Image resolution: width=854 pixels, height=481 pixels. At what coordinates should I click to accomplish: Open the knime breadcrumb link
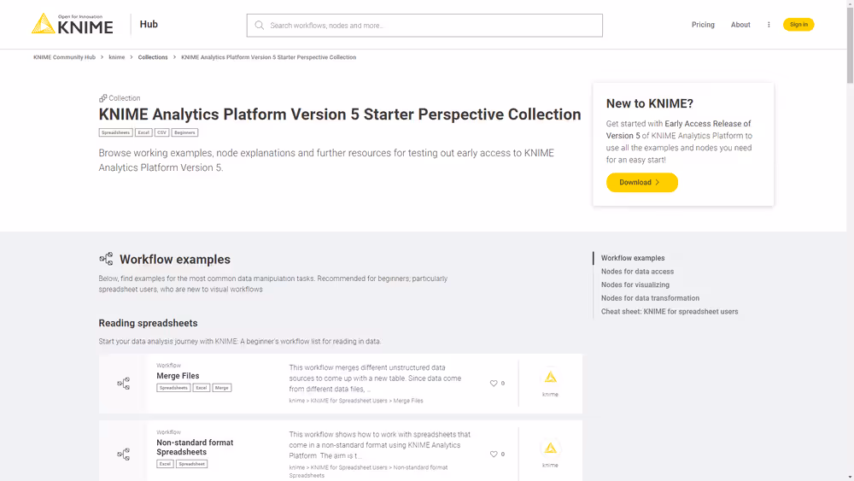click(116, 57)
